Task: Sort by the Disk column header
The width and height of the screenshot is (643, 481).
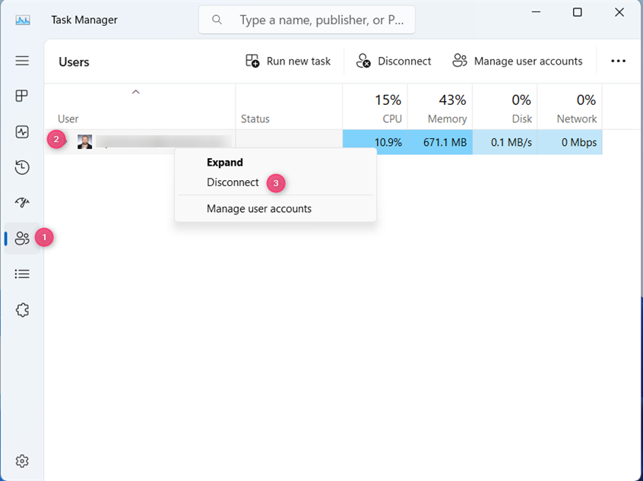Action: coord(505,106)
